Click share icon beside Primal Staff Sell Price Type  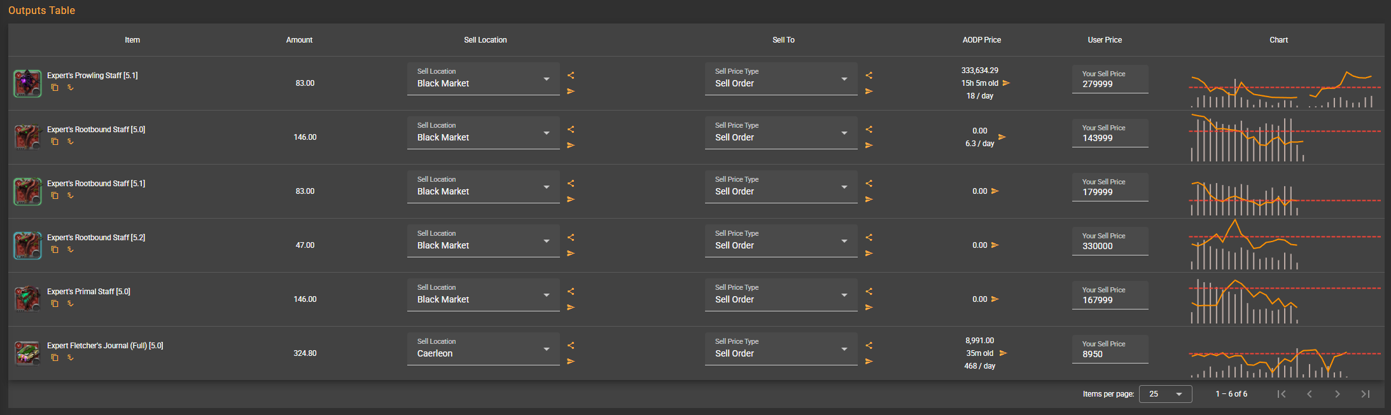click(x=869, y=291)
